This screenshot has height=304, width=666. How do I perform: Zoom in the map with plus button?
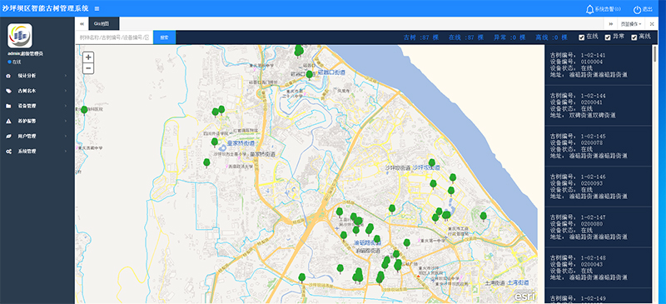click(x=88, y=57)
